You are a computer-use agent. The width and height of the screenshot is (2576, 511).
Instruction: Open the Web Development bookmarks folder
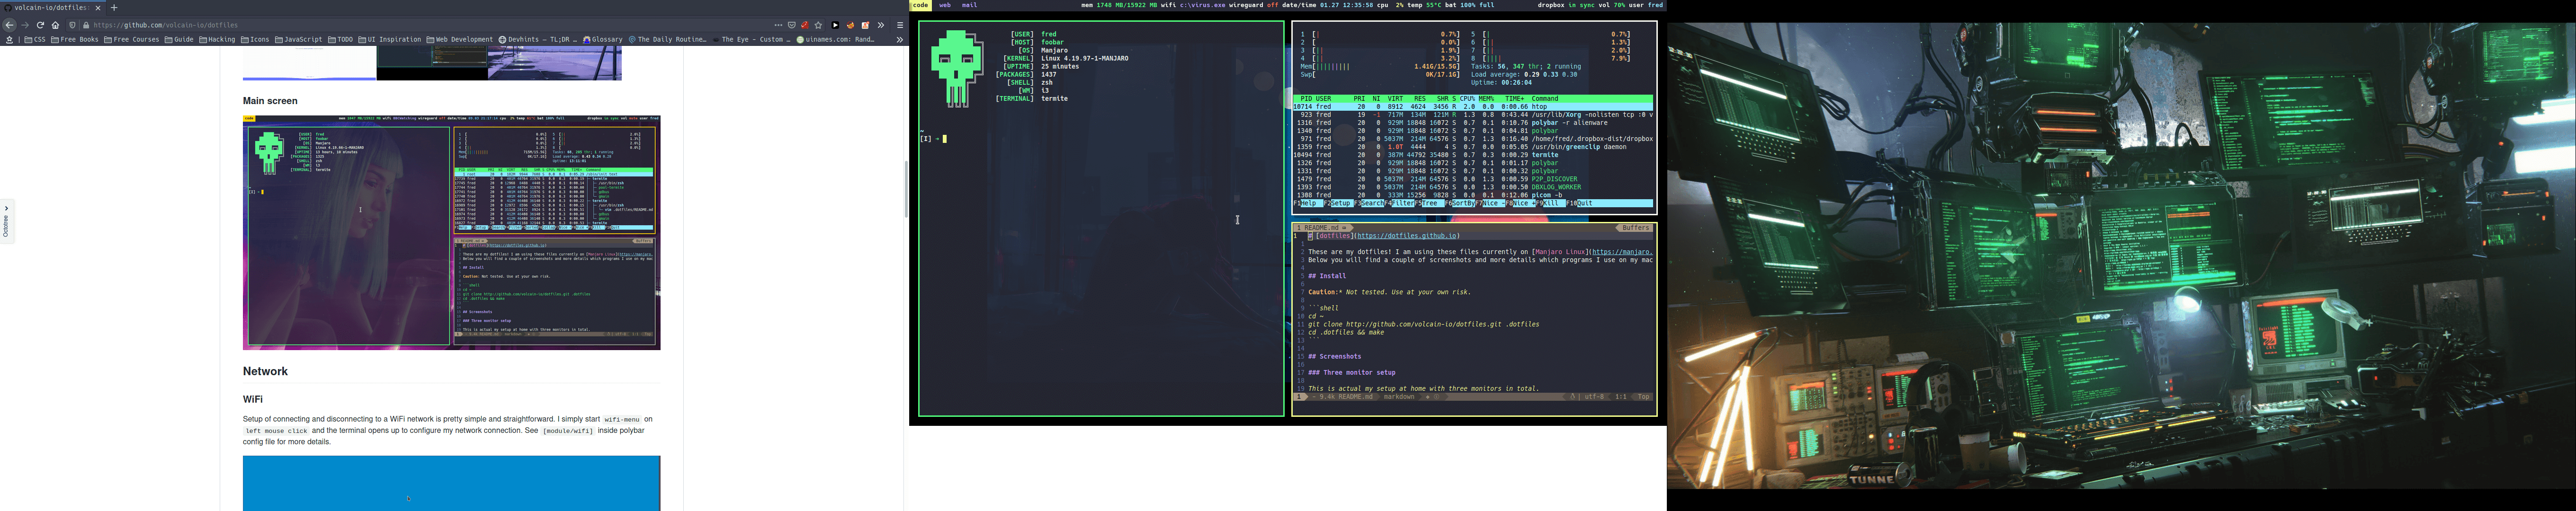pos(460,40)
